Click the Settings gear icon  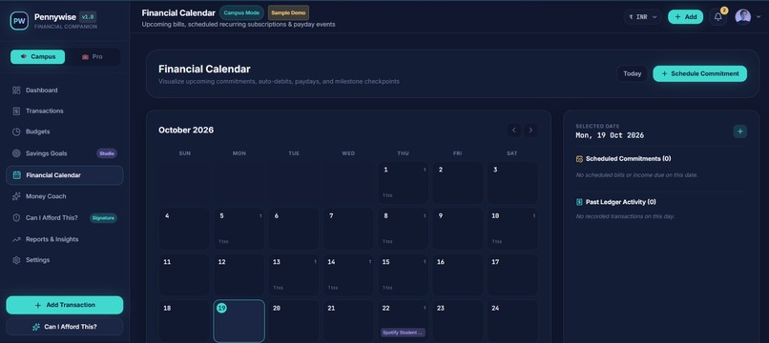[16, 260]
